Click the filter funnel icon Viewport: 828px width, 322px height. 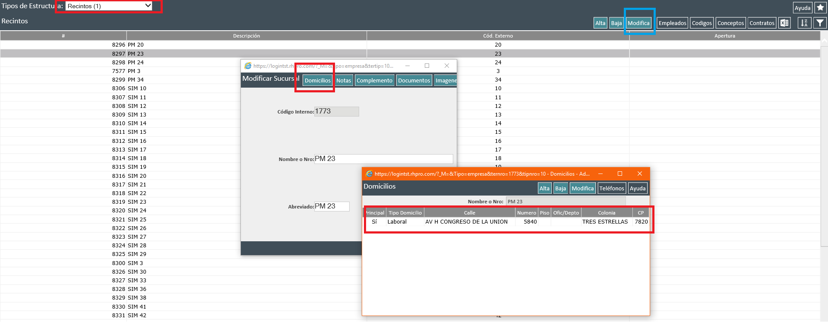click(820, 23)
